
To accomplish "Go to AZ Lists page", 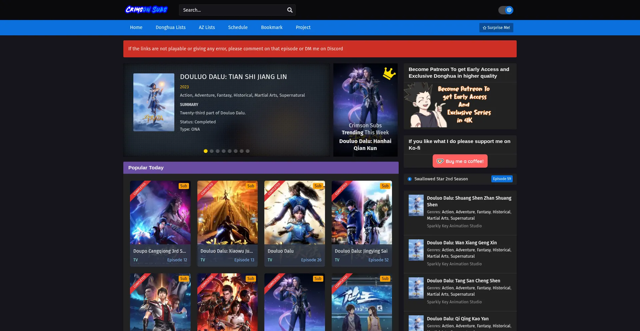I will click(x=207, y=27).
